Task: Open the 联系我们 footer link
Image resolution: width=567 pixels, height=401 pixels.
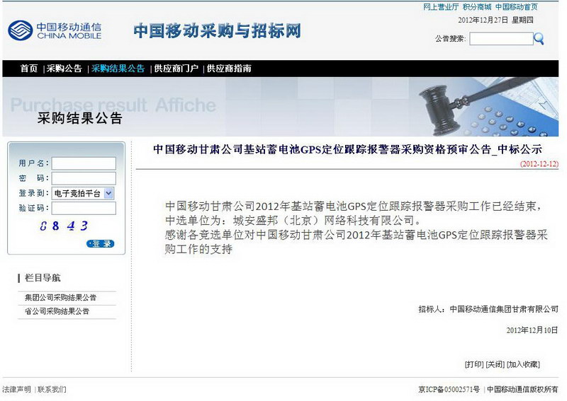Action: pyautogui.click(x=52, y=389)
